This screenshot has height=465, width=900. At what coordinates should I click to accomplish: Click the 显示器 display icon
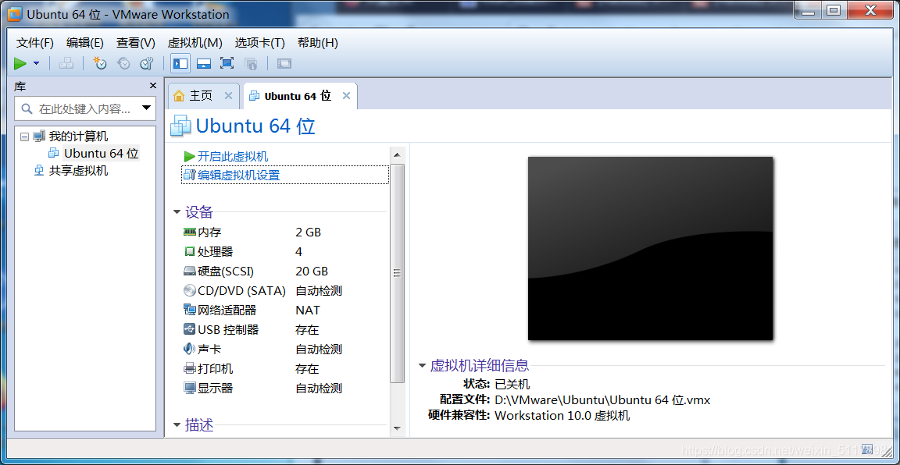tap(189, 389)
